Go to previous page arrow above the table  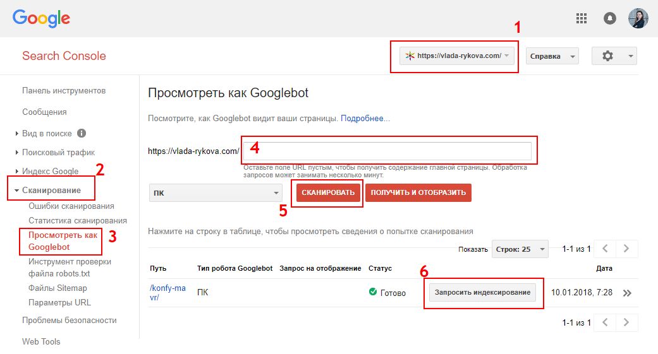605,249
